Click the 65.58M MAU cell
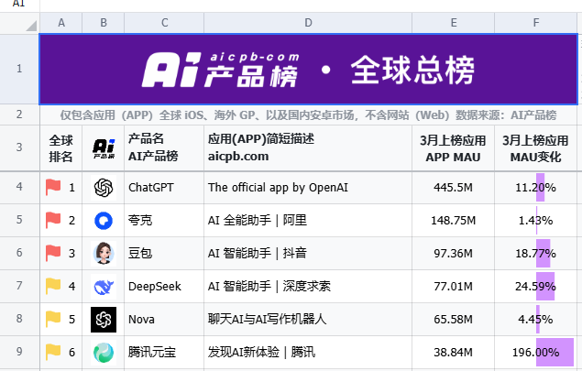Viewport: 582px width, 371px height. [x=453, y=320]
